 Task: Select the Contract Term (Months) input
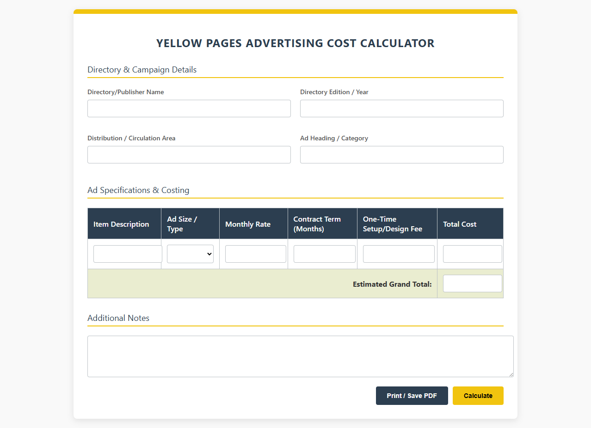(325, 254)
